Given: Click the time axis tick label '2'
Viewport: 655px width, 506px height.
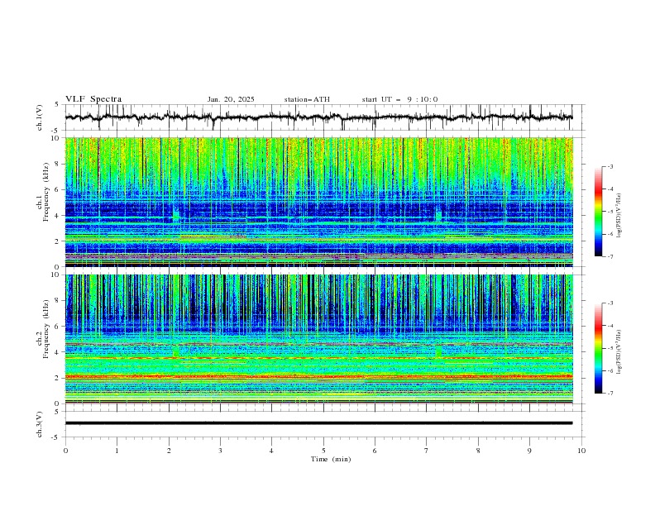Looking at the screenshot, I should pos(169,451).
